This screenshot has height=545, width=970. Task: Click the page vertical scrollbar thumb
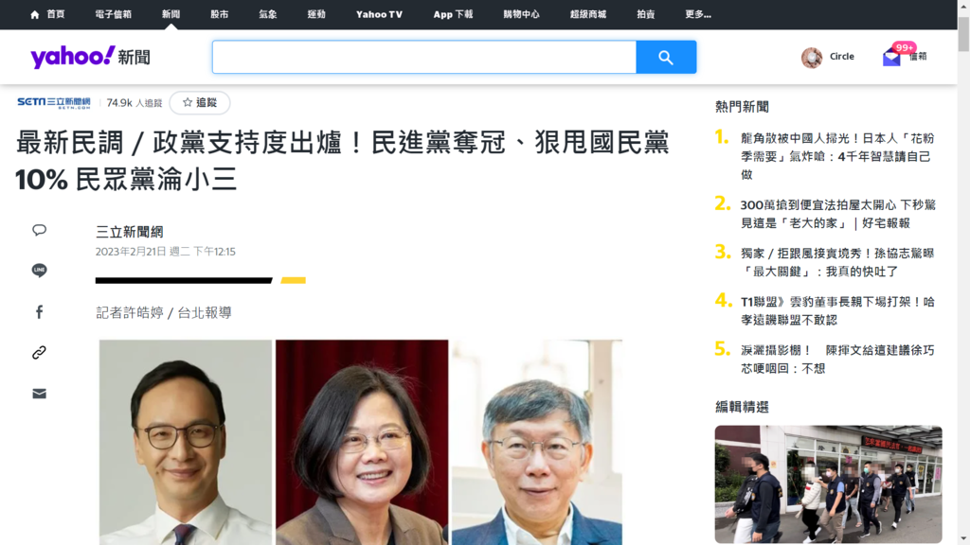963,34
